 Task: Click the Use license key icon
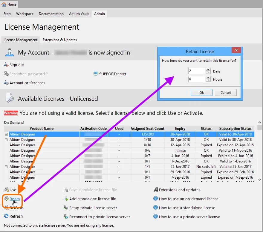[x=6, y=189]
